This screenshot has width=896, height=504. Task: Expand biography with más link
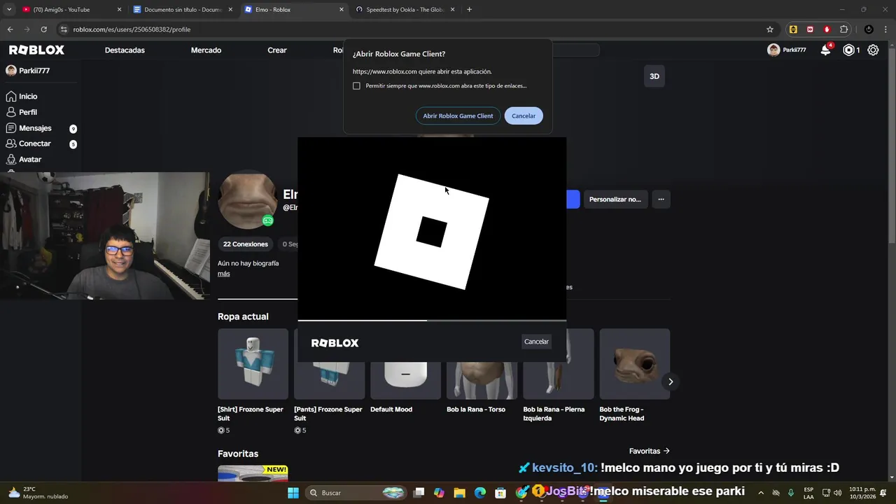click(x=223, y=274)
